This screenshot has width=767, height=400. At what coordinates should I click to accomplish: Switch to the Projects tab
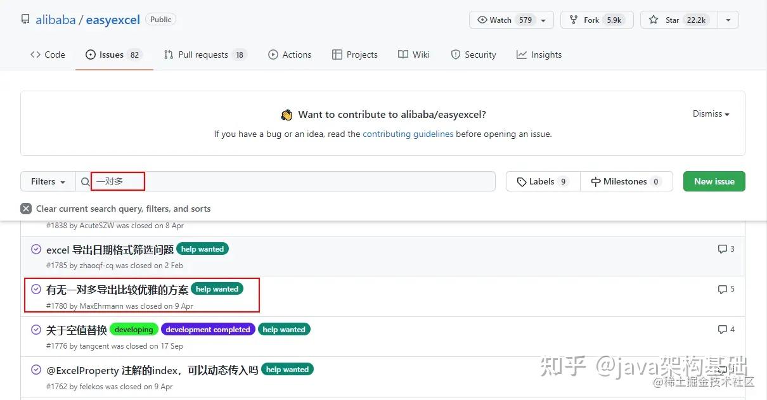coord(355,55)
